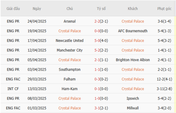Click the Ipswich away team name
This screenshot has height=113, width=176.
[x=133, y=98]
